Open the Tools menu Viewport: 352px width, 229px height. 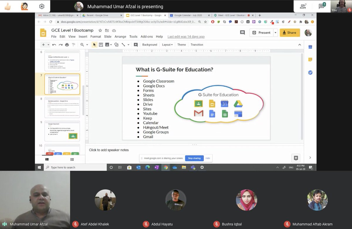tap(133, 36)
